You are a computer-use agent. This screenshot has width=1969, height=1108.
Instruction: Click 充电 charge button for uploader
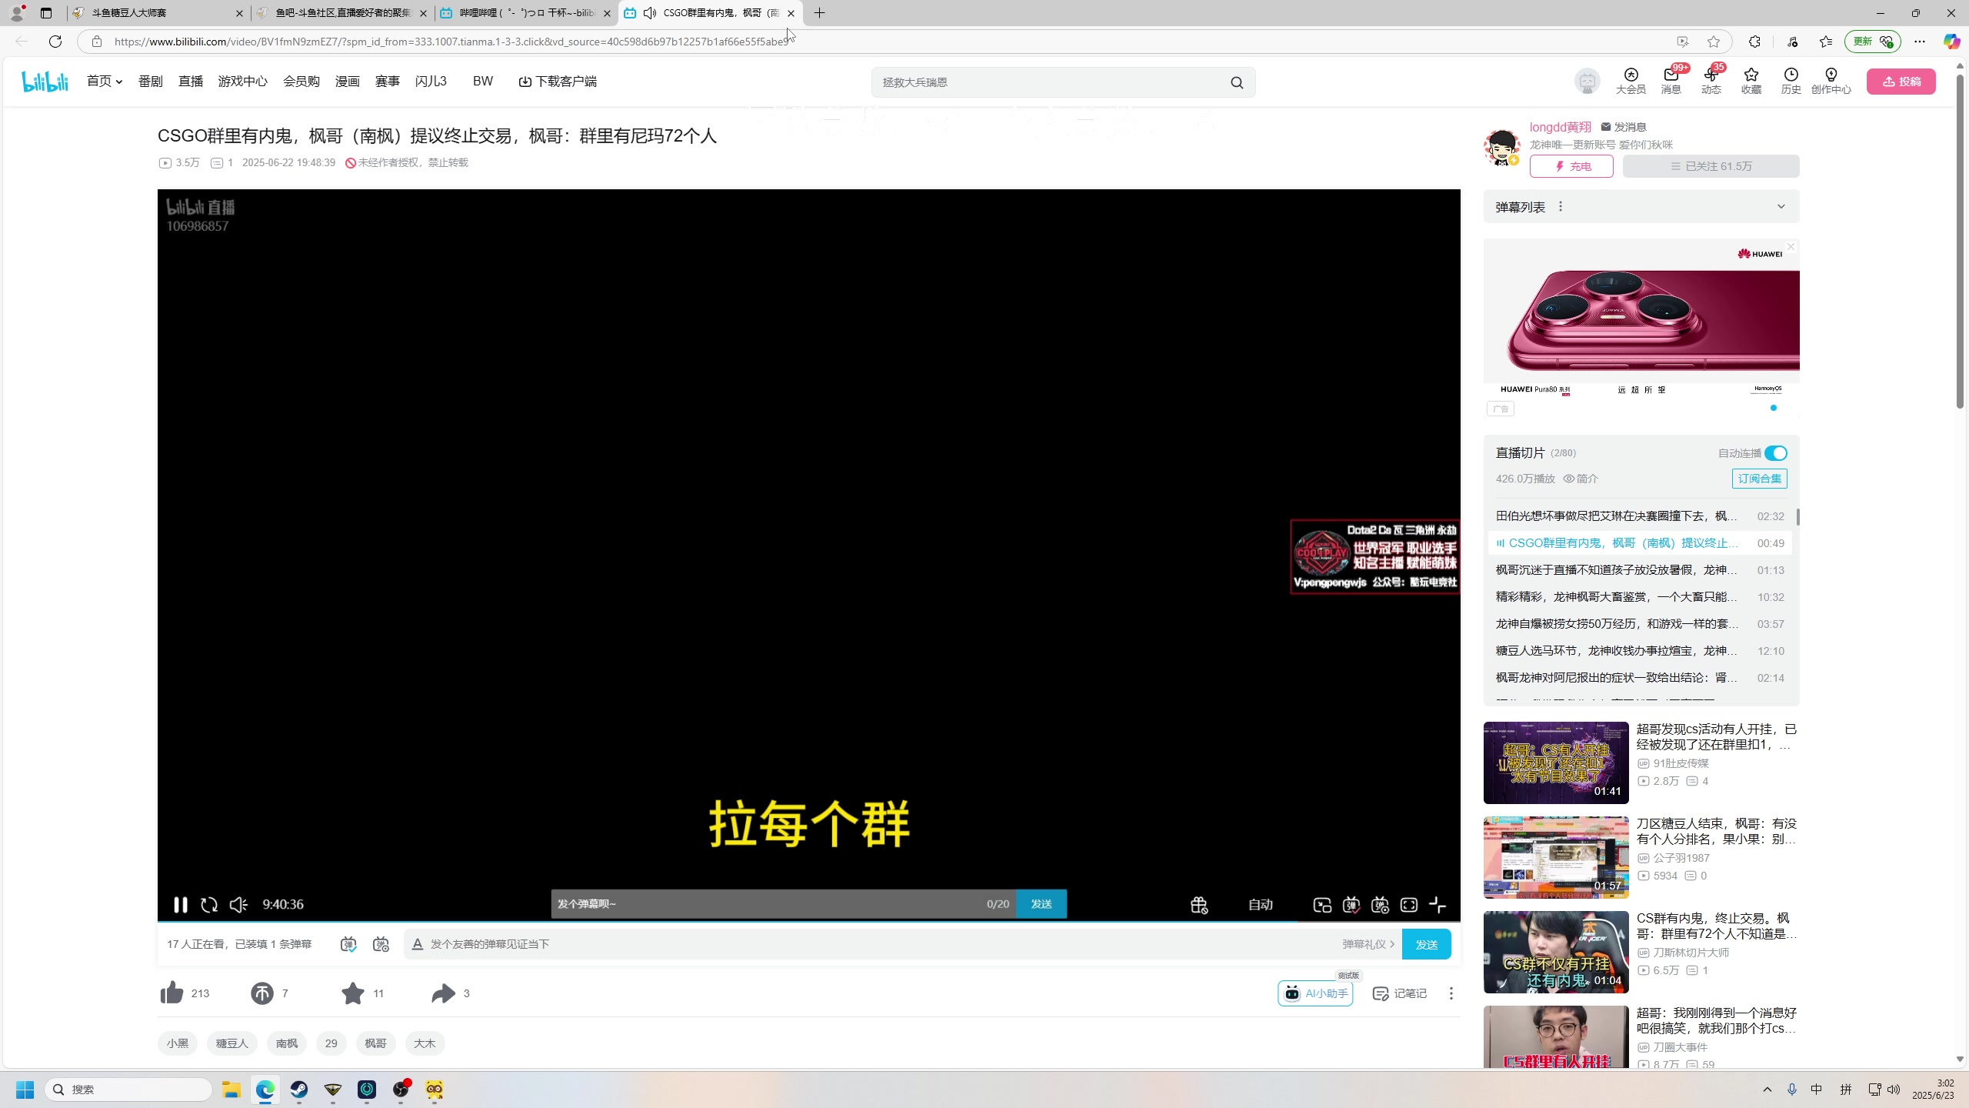point(1571,166)
